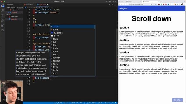Switch to the index.html editor tab
This screenshot has height=104, width=186.
pos(29,5)
